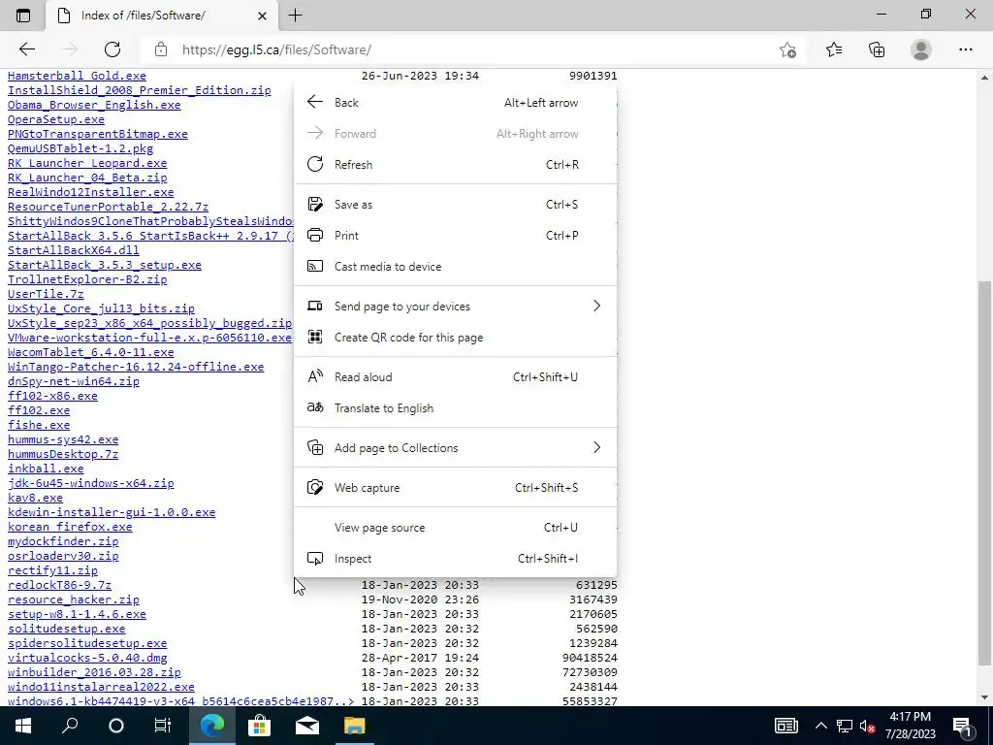The height and width of the screenshot is (745, 993).
Task: Open the Favorites list icon
Action: (x=833, y=49)
